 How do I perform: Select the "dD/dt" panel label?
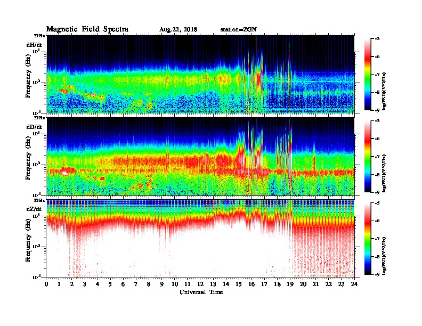click(34, 127)
